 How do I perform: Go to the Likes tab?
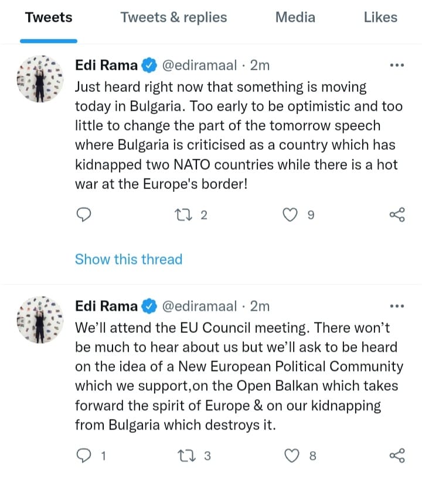pyautogui.click(x=380, y=18)
